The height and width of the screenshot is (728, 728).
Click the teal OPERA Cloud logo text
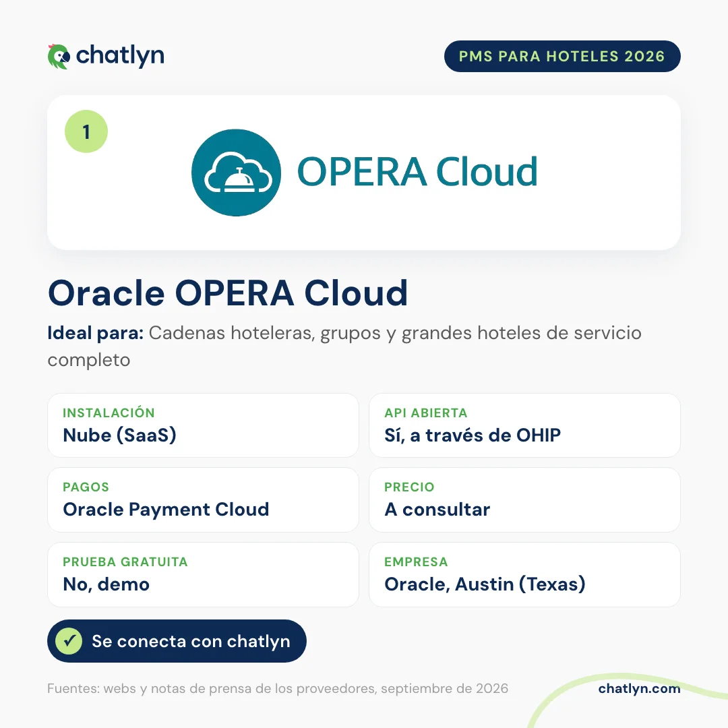tap(417, 172)
